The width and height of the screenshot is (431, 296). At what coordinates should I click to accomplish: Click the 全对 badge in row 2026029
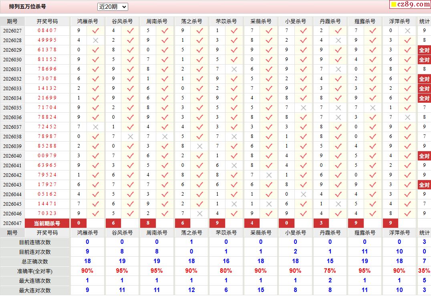[x=424, y=50]
